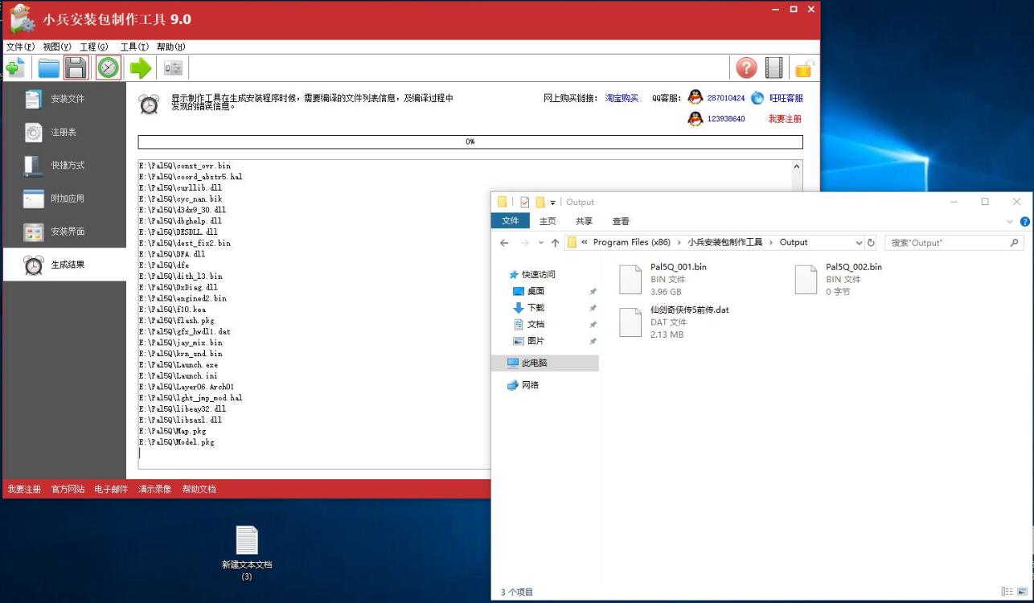Open the 安装界面 install interface designer

pos(68,231)
